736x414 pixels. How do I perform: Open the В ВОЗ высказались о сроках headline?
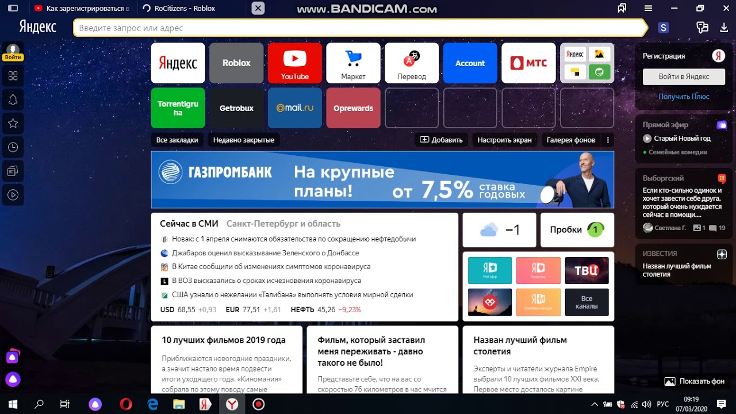[266, 281]
